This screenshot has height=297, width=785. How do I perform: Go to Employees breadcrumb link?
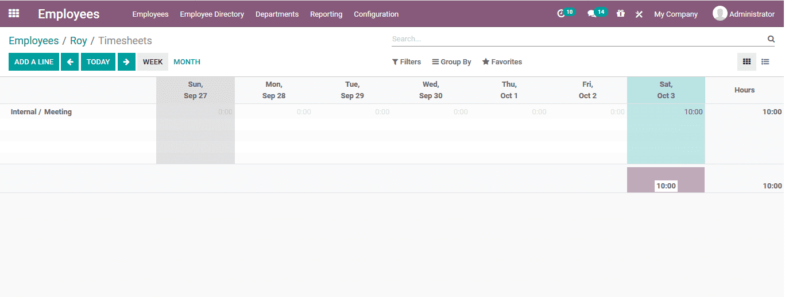(34, 41)
